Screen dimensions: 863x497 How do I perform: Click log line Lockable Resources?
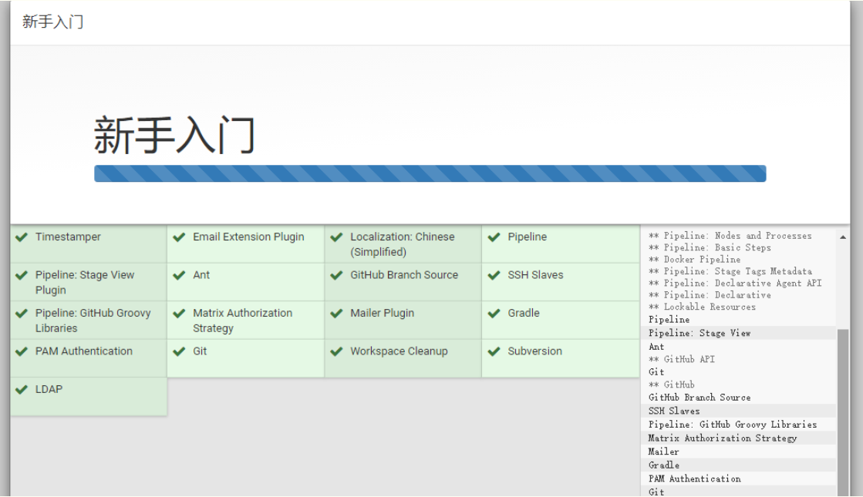702,307
